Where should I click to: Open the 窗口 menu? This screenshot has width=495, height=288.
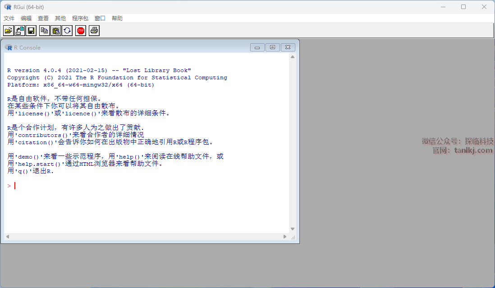(100, 18)
